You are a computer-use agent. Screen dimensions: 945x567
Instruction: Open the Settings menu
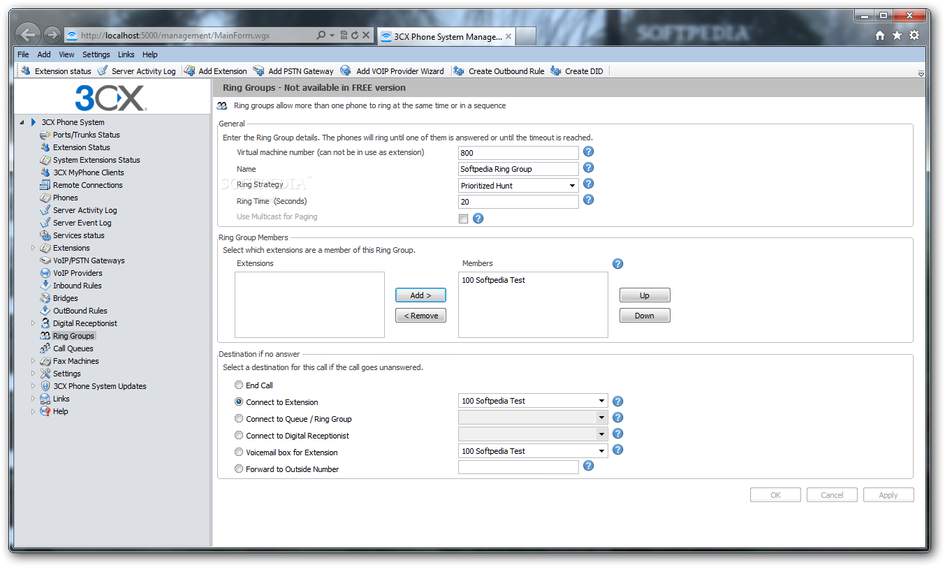(96, 54)
